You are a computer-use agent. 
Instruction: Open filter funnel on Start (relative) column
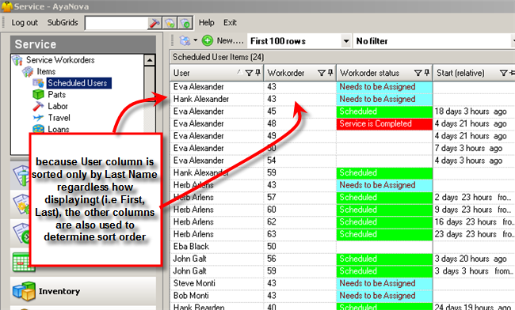pos(503,73)
